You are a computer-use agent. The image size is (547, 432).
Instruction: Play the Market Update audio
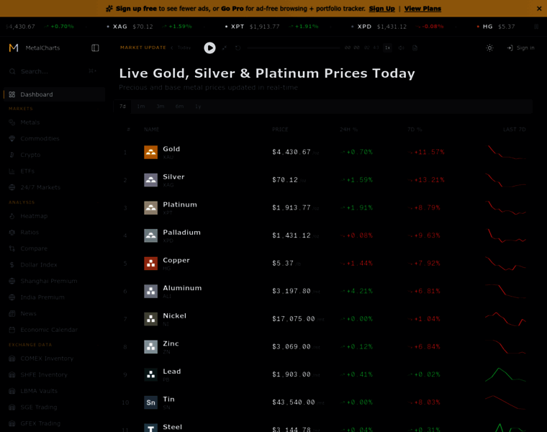click(209, 48)
